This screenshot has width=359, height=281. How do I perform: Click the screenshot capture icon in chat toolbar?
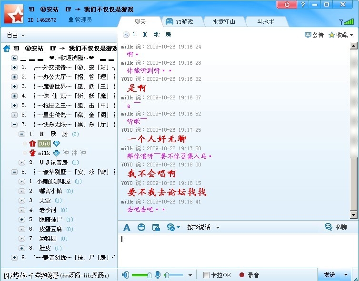coord(156,227)
